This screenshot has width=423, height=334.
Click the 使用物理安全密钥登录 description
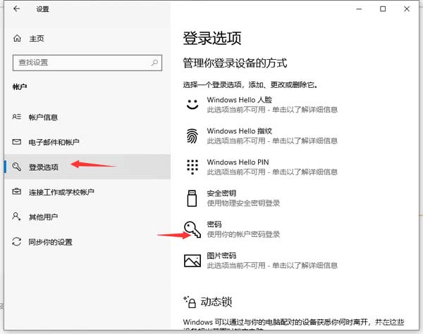click(x=243, y=203)
